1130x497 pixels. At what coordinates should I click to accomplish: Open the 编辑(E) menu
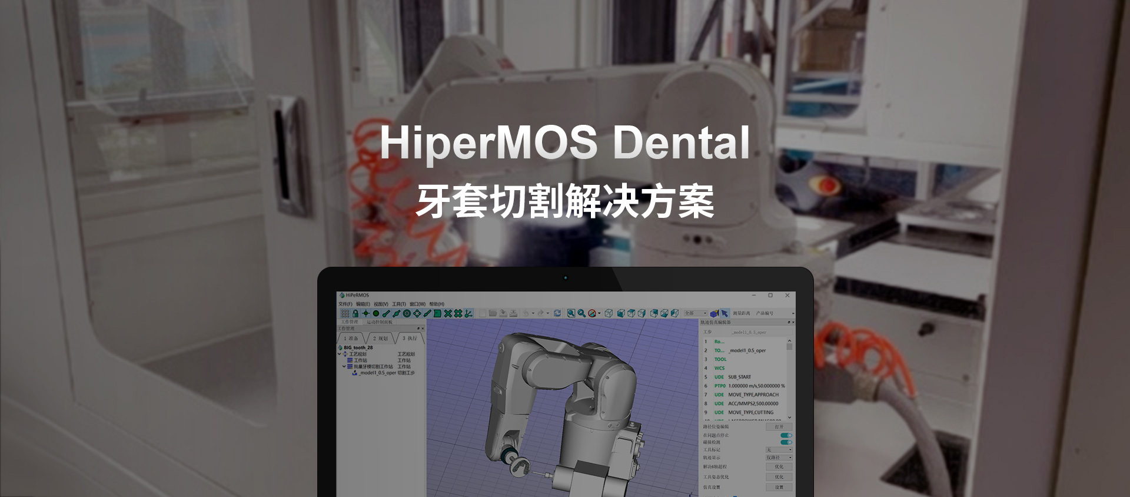[x=363, y=304]
